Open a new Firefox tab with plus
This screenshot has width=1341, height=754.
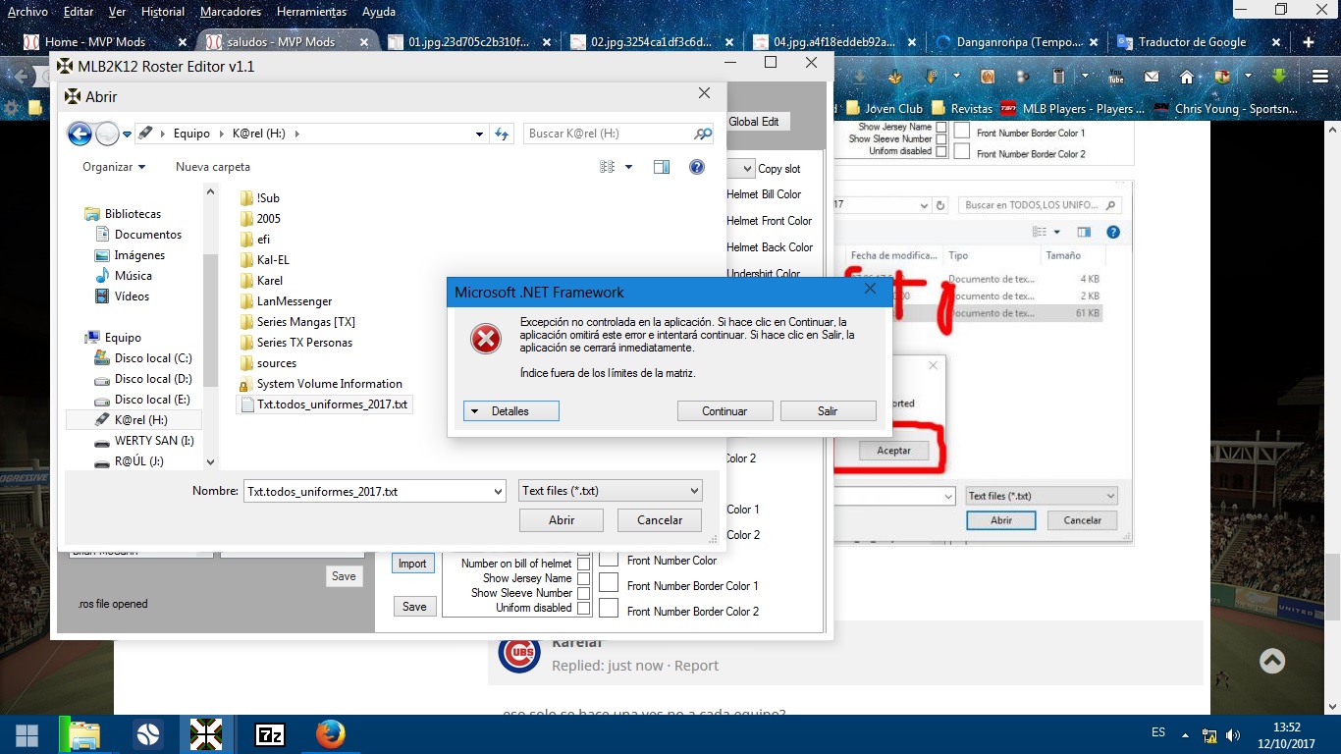[x=1309, y=42]
